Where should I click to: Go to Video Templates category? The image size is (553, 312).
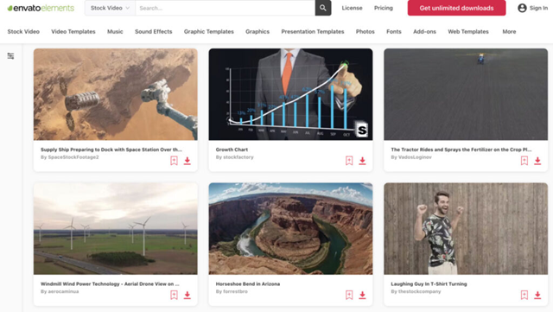(x=73, y=31)
